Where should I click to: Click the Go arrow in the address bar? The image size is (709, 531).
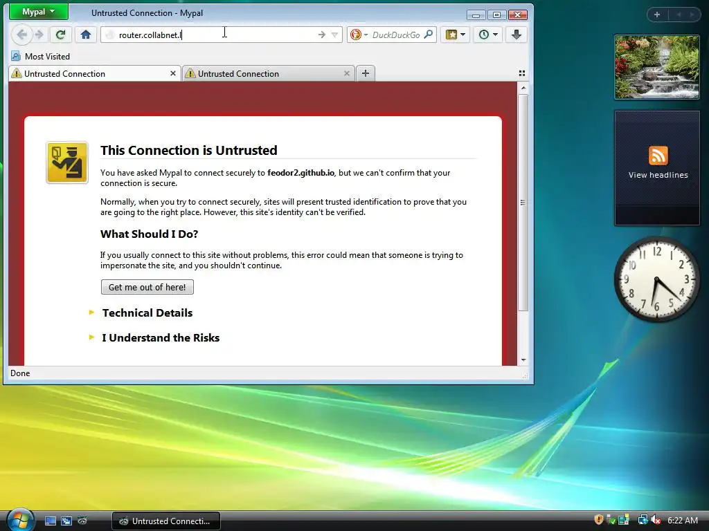[321, 35]
